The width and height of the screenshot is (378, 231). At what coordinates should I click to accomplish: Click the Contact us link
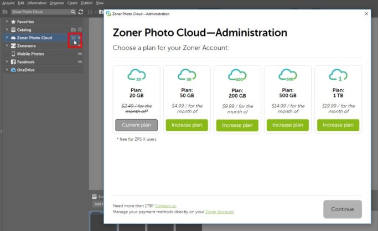click(x=165, y=206)
